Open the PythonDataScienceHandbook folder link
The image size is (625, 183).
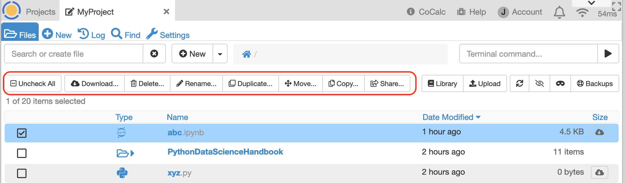point(225,152)
